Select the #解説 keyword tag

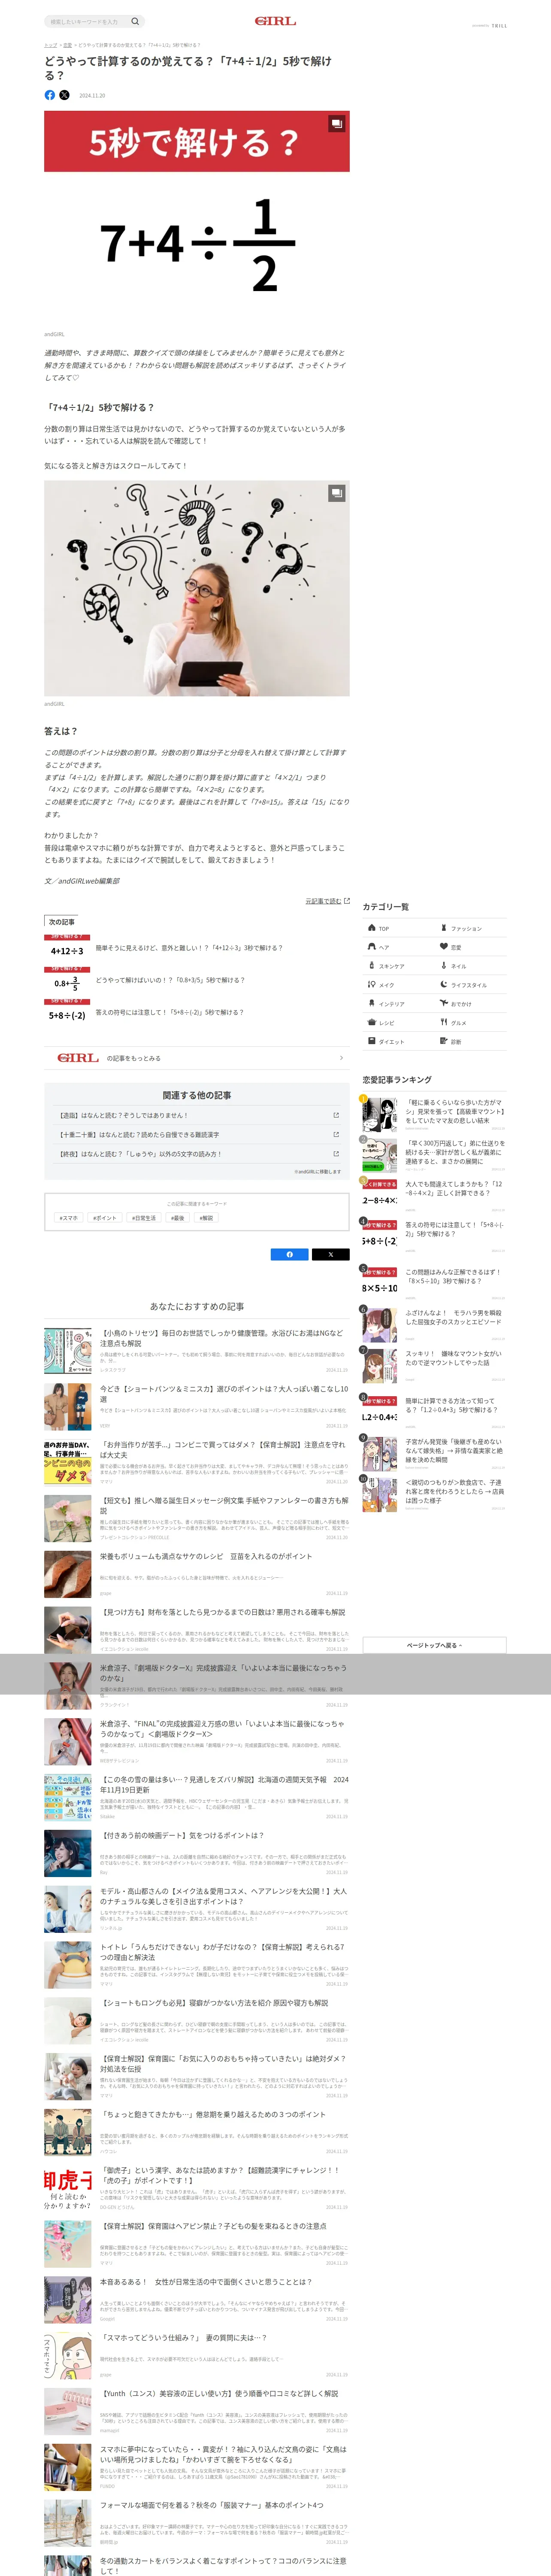coord(206,1218)
